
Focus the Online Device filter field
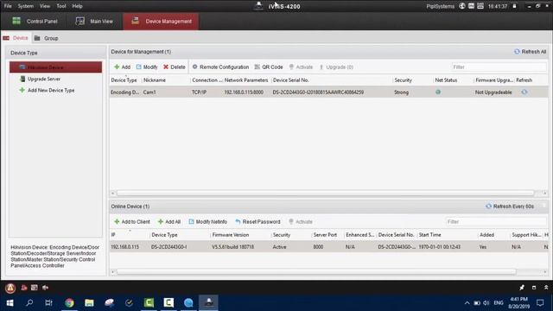496,222
